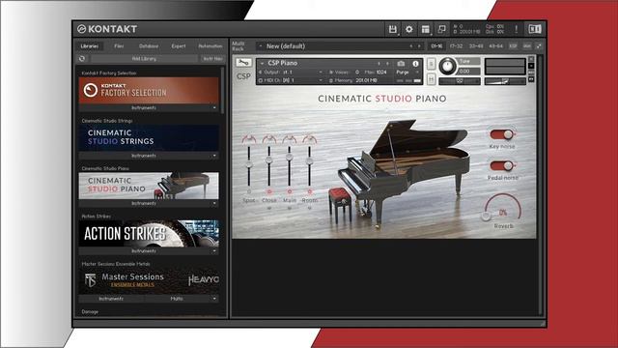Click the Add Library button
618x348 pixels.
(144, 58)
